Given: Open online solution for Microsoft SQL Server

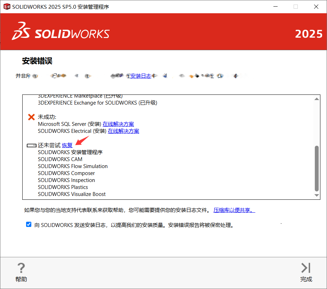Looking at the screenshot, I should 118,124.
